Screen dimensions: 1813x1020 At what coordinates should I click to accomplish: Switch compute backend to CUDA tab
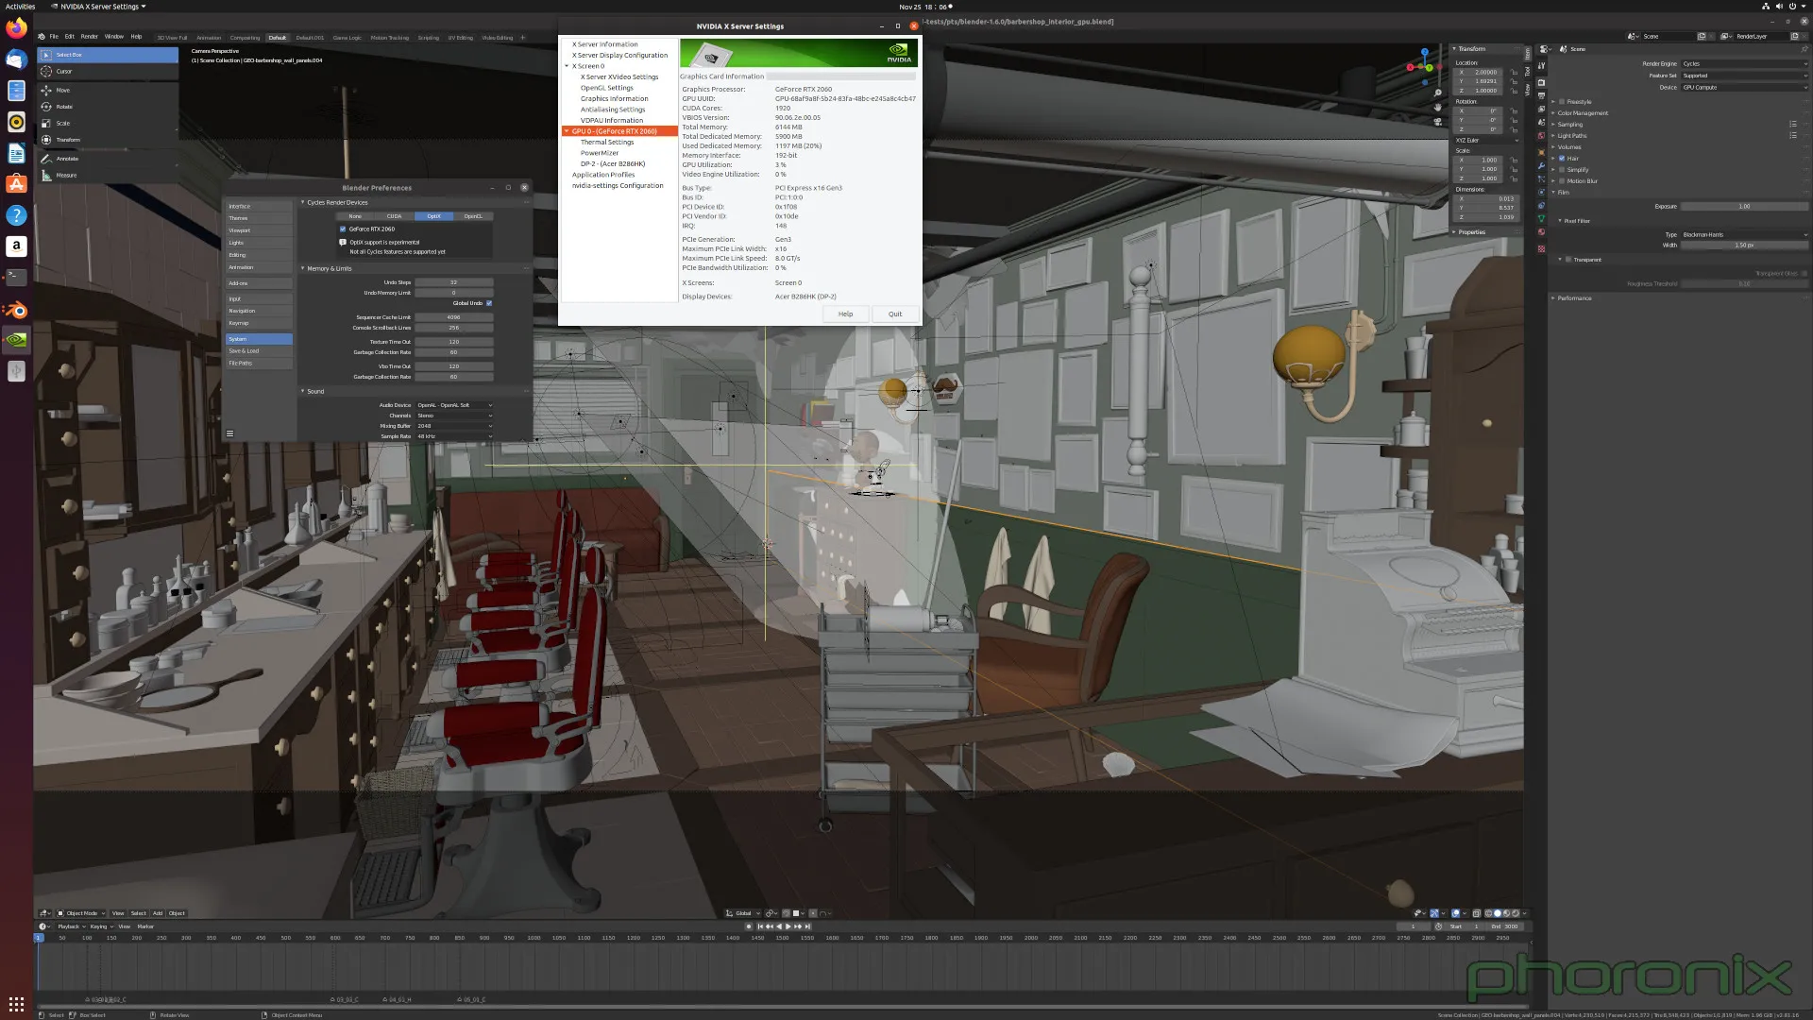[x=394, y=216]
